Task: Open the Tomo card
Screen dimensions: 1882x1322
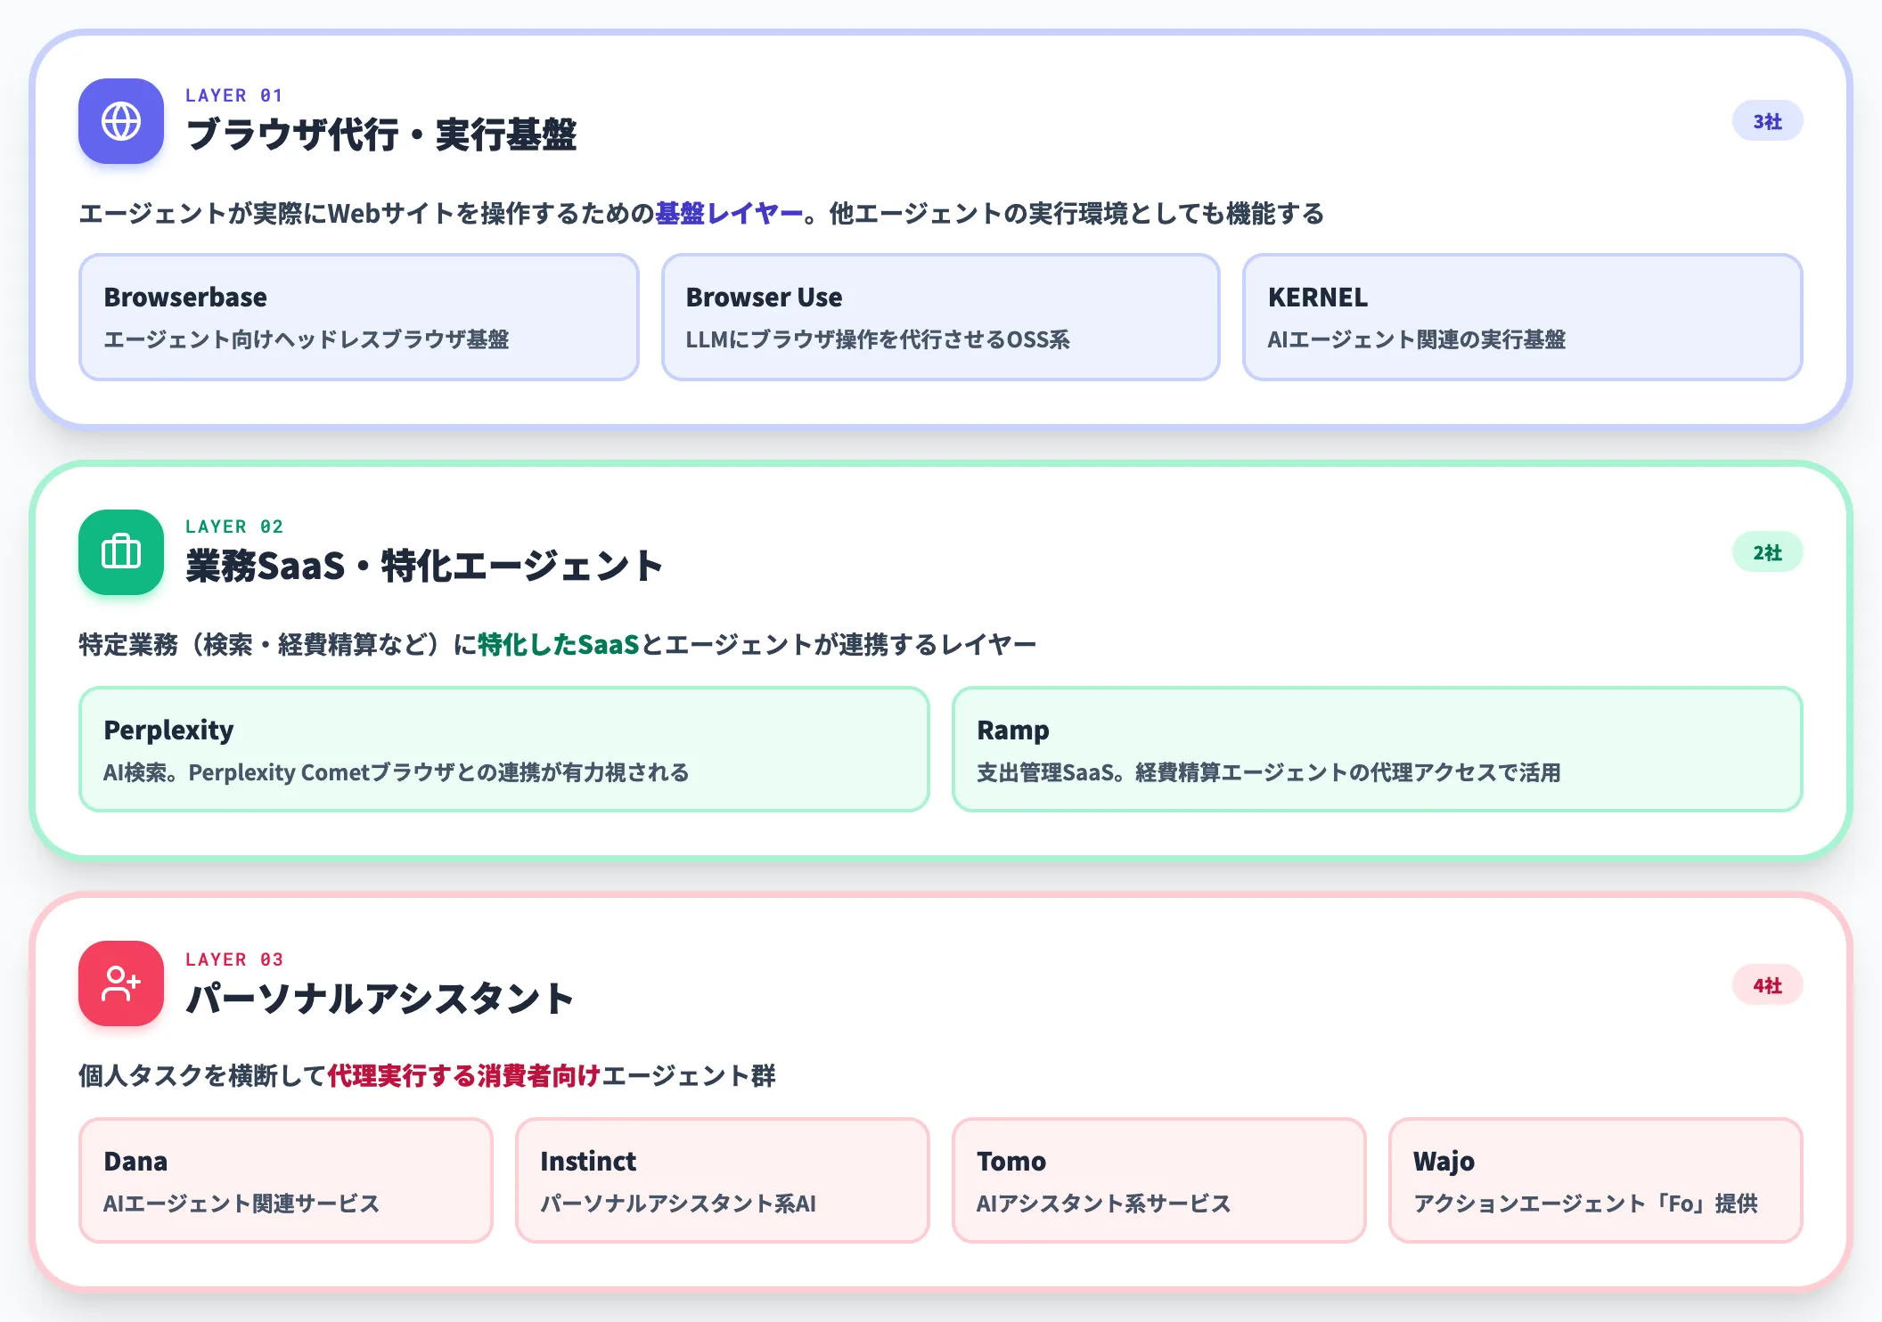Action: coord(1159,1180)
